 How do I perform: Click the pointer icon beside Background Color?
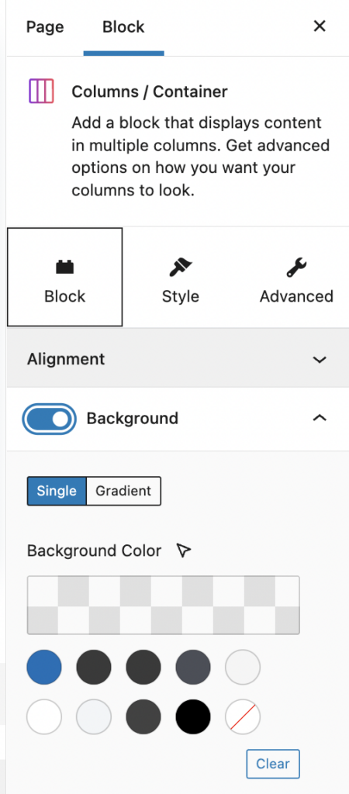184,551
